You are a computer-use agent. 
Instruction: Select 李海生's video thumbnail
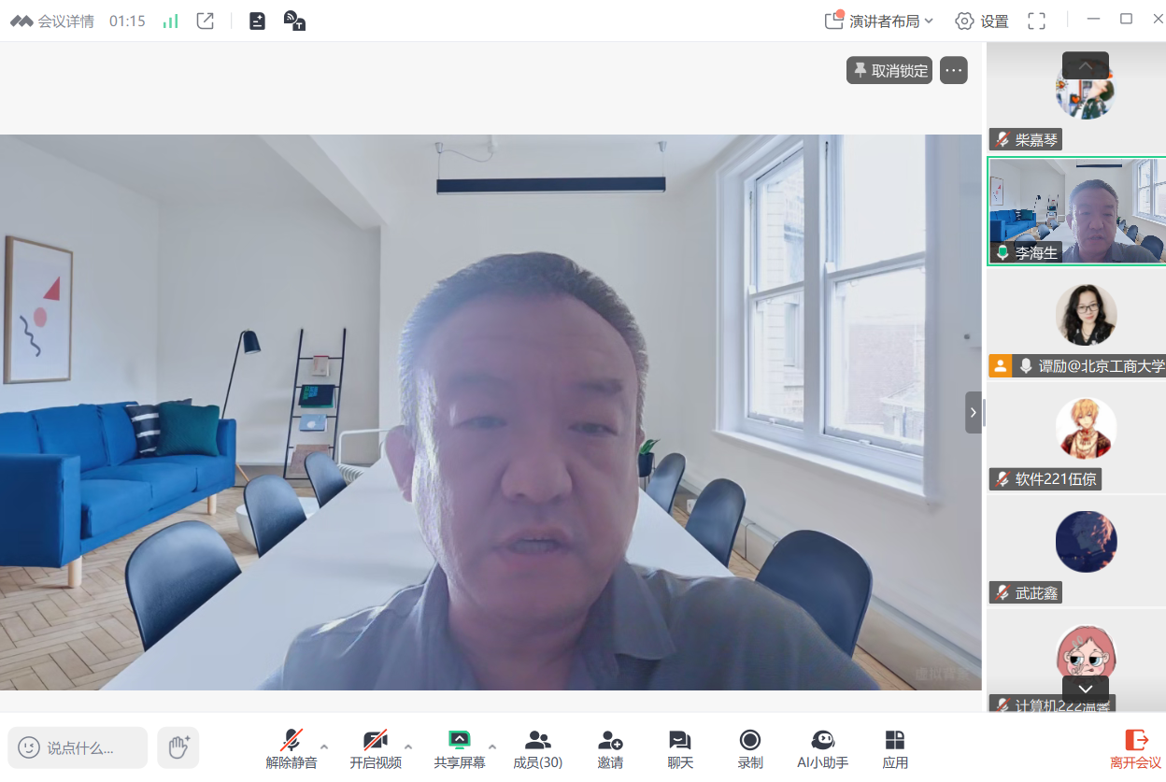click(1076, 211)
